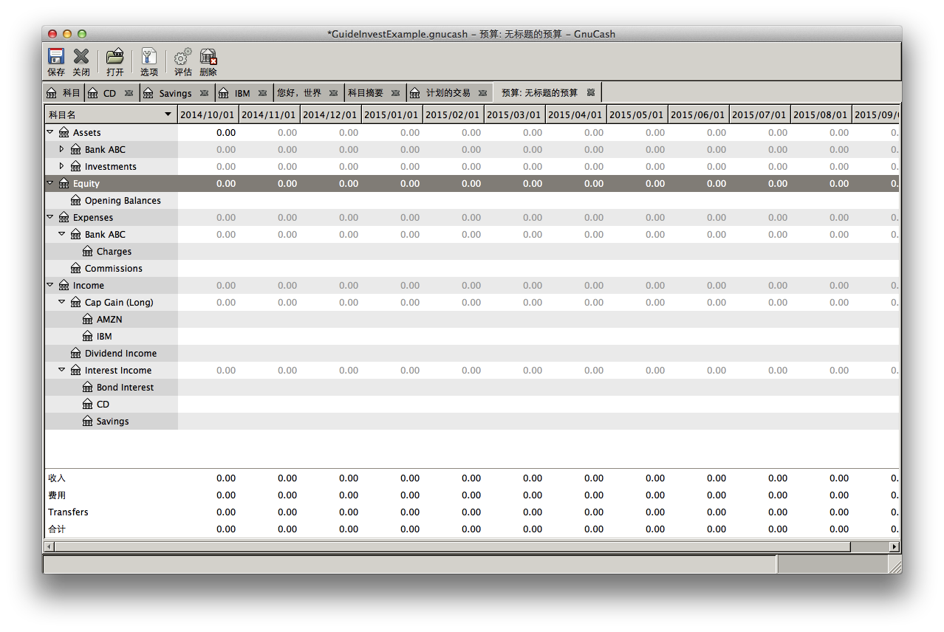Switch to the 计划的交易 tab
Screen dimensions: 944x632
(448, 93)
